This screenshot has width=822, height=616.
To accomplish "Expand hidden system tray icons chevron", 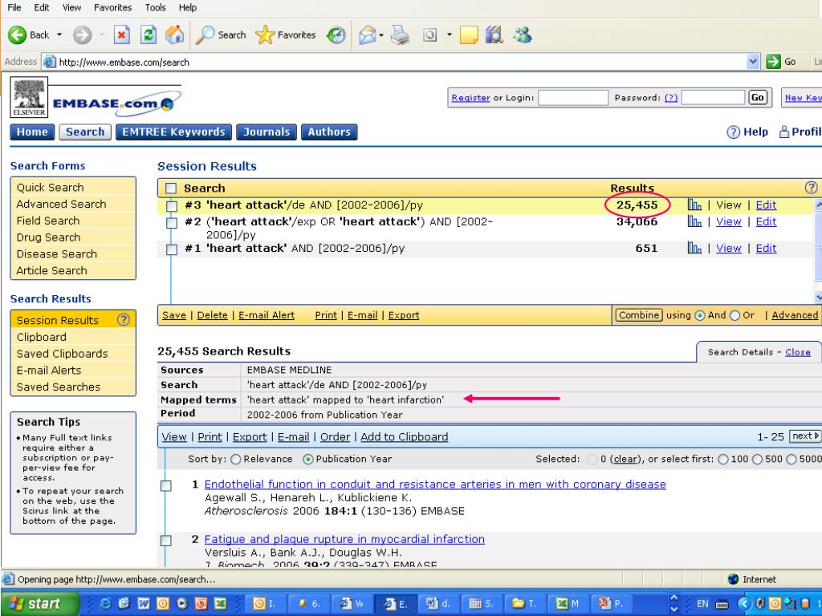I will click(743, 603).
